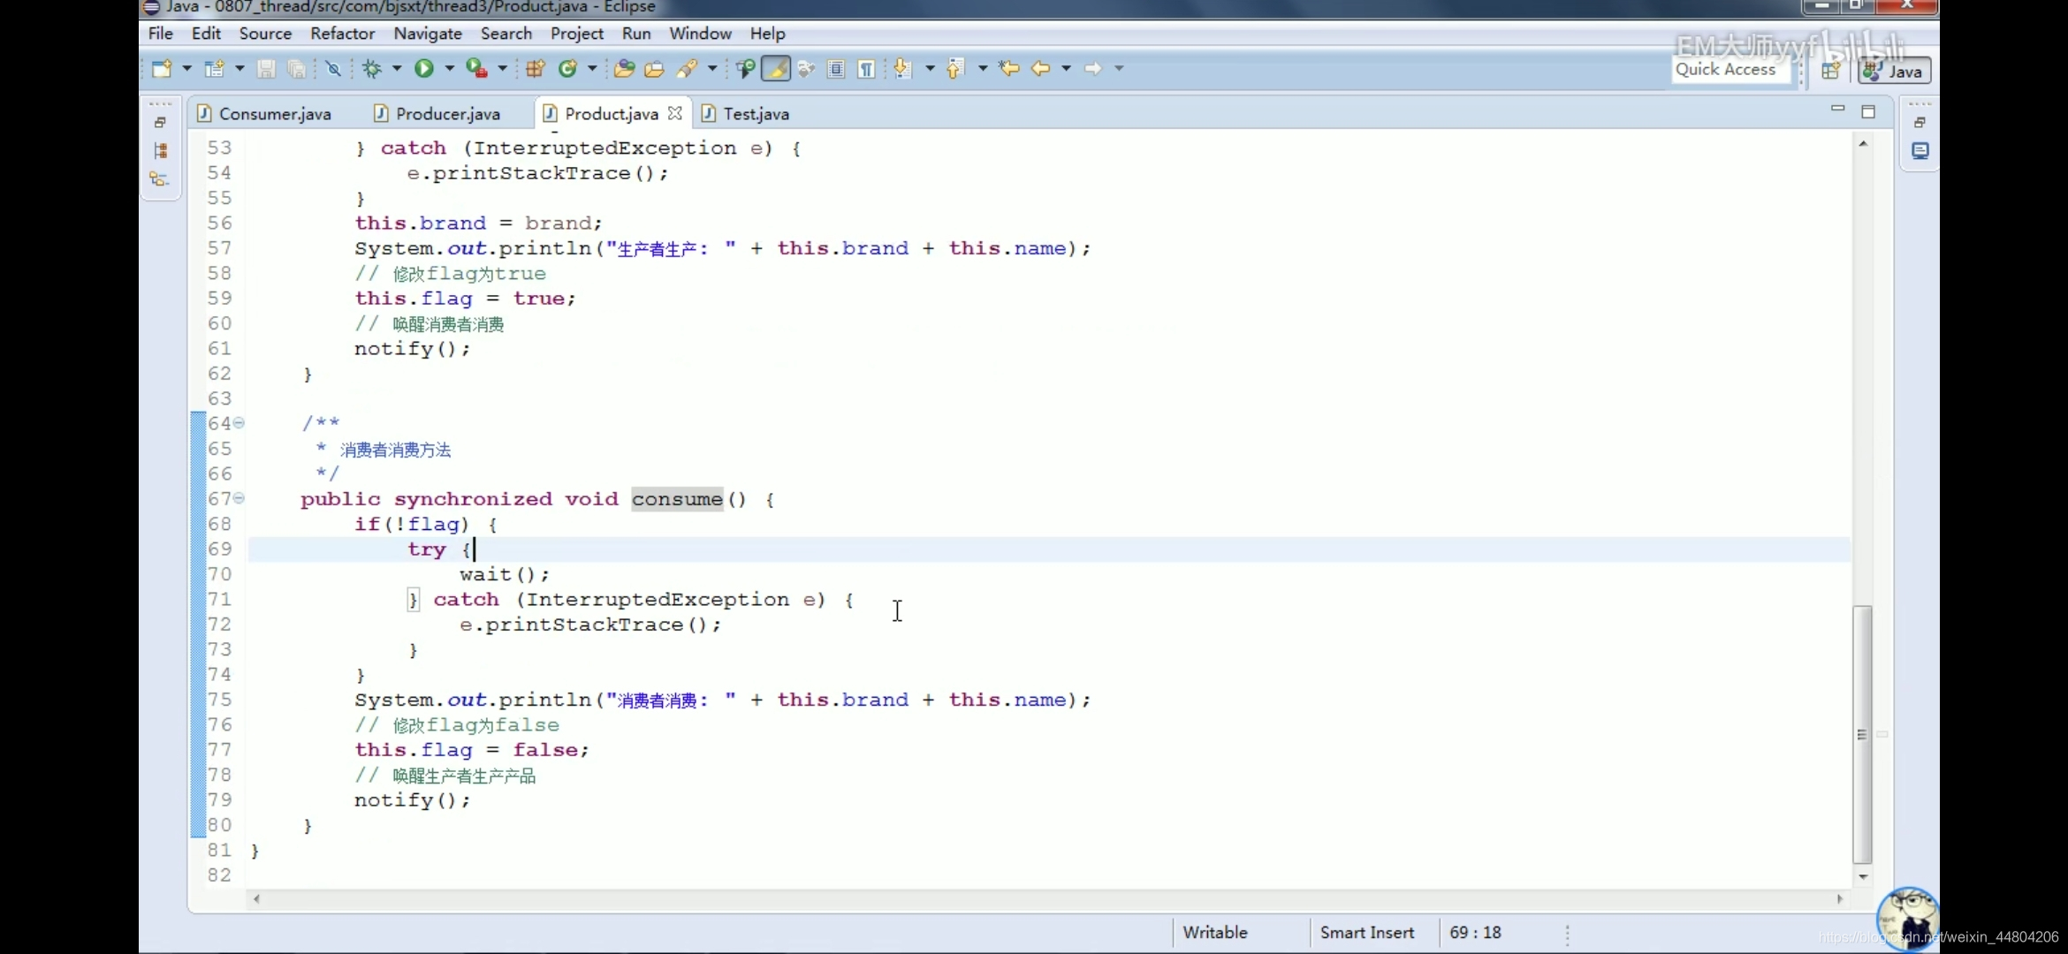This screenshot has width=2068, height=954.
Task: Open the Java perspective button
Action: click(1896, 72)
